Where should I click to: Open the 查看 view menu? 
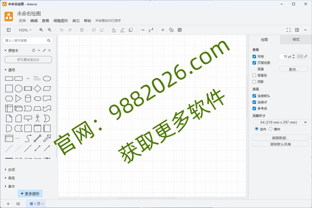[45, 21]
